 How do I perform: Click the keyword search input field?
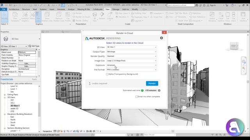[180, 5]
